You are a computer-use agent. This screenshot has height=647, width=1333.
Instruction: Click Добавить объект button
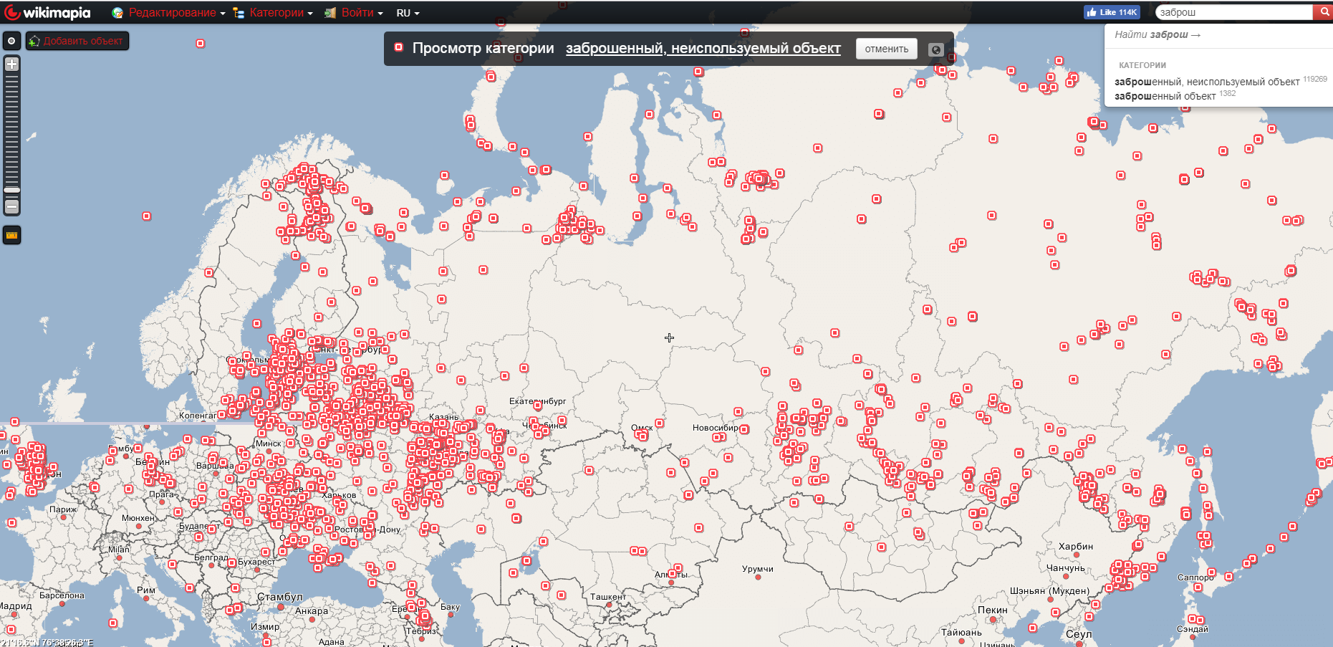(77, 41)
